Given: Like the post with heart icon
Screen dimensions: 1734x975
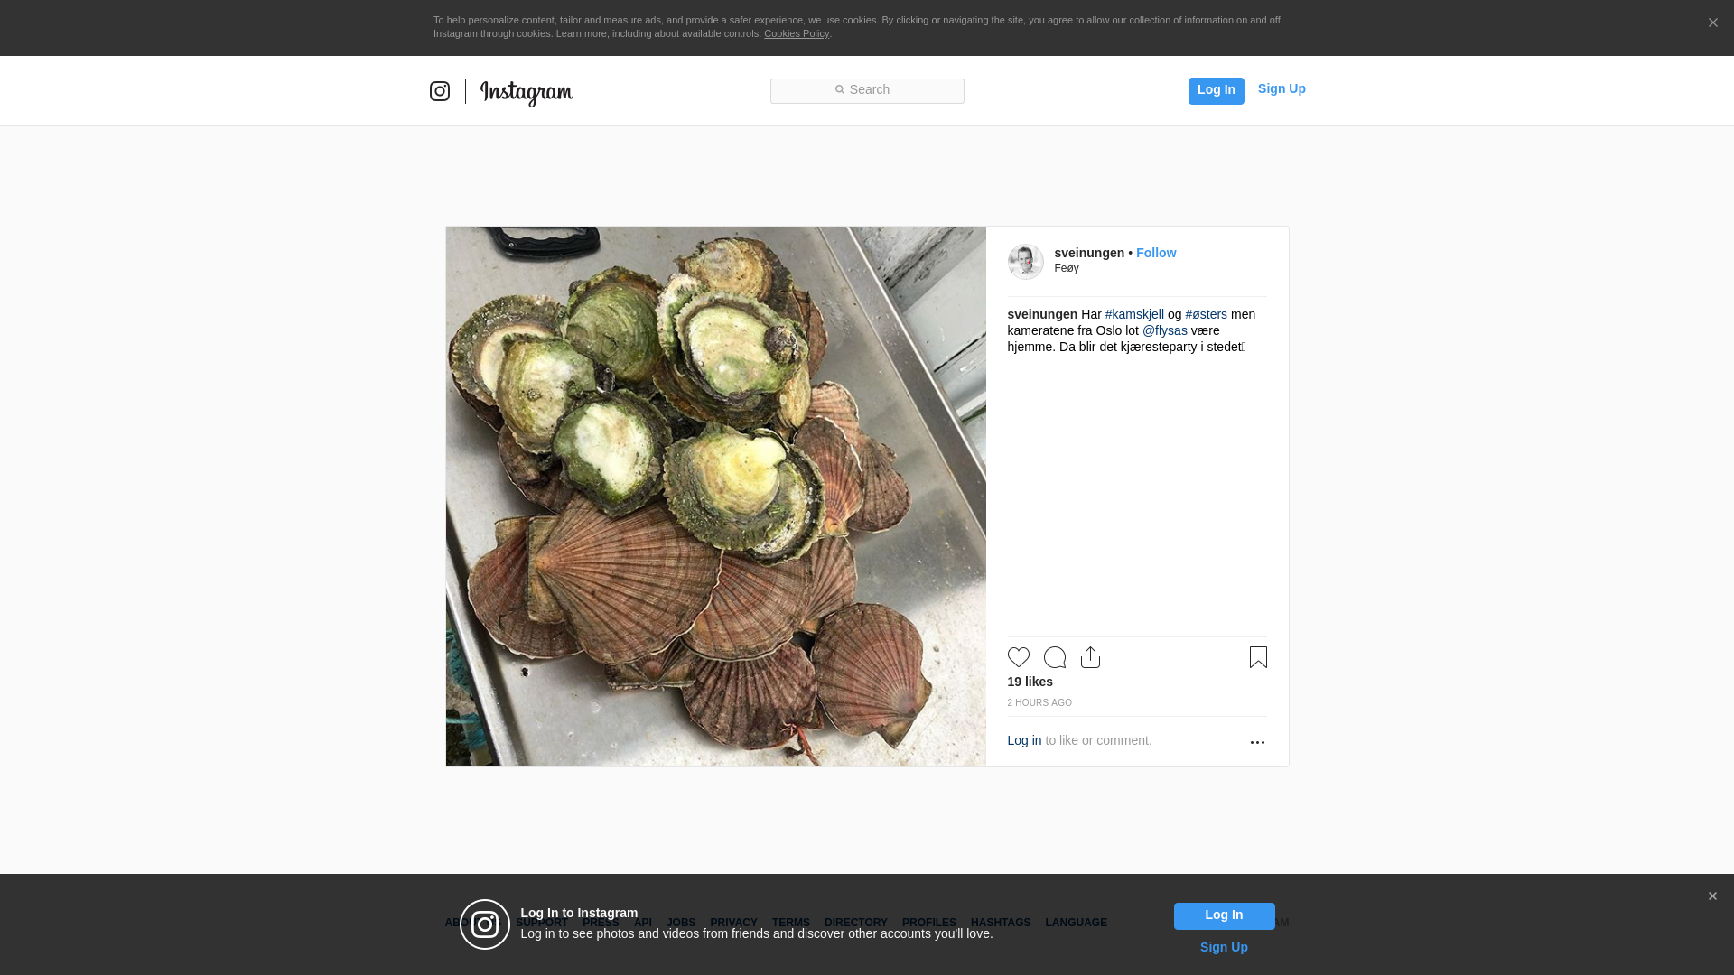Looking at the screenshot, I should pyautogui.click(x=1019, y=657).
